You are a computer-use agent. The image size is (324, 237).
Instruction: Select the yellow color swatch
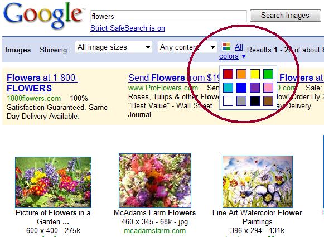click(x=255, y=74)
